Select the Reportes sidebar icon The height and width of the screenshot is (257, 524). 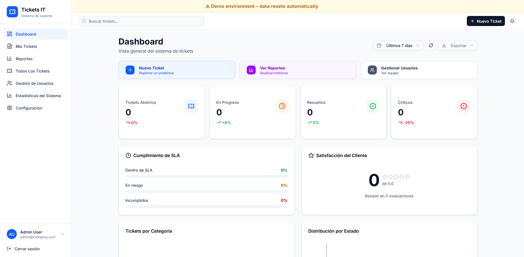tap(9, 59)
